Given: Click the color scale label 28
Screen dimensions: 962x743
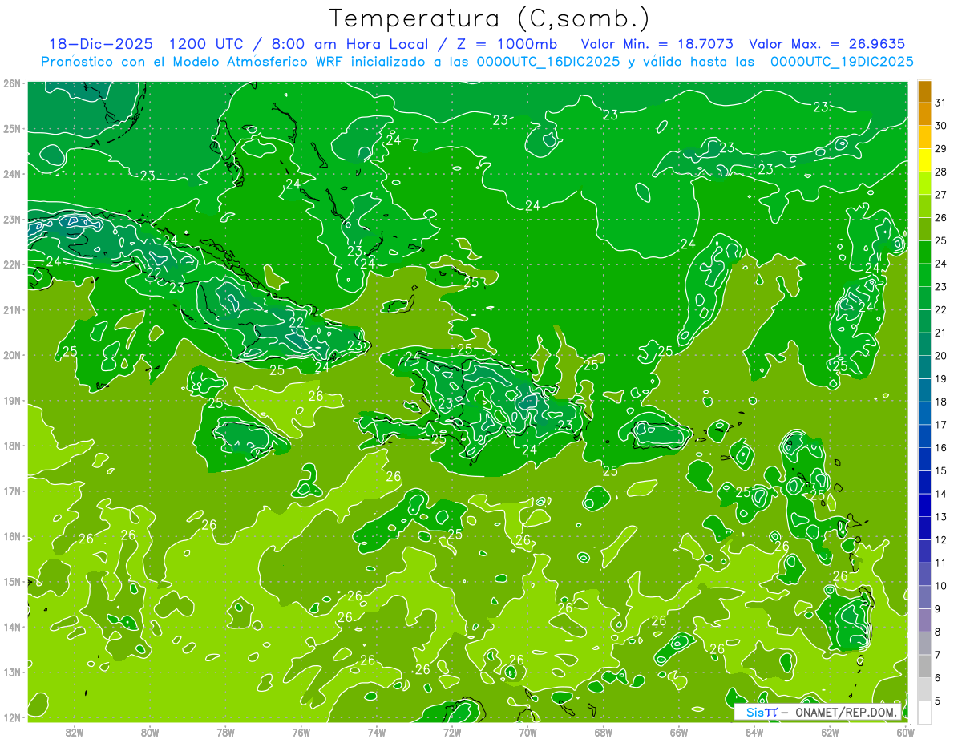Looking at the screenshot, I should [x=941, y=172].
